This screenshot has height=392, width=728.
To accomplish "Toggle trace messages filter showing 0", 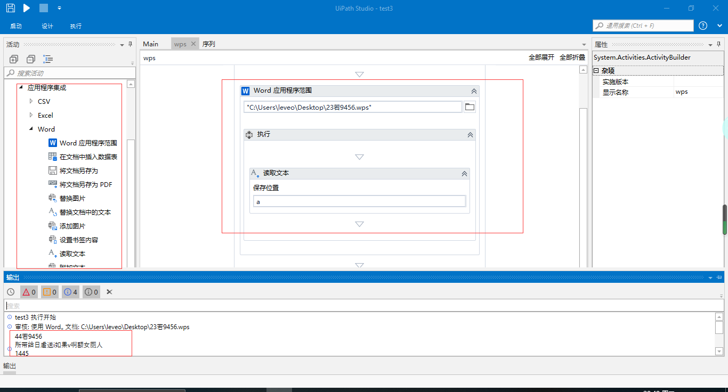I will (92, 292).
